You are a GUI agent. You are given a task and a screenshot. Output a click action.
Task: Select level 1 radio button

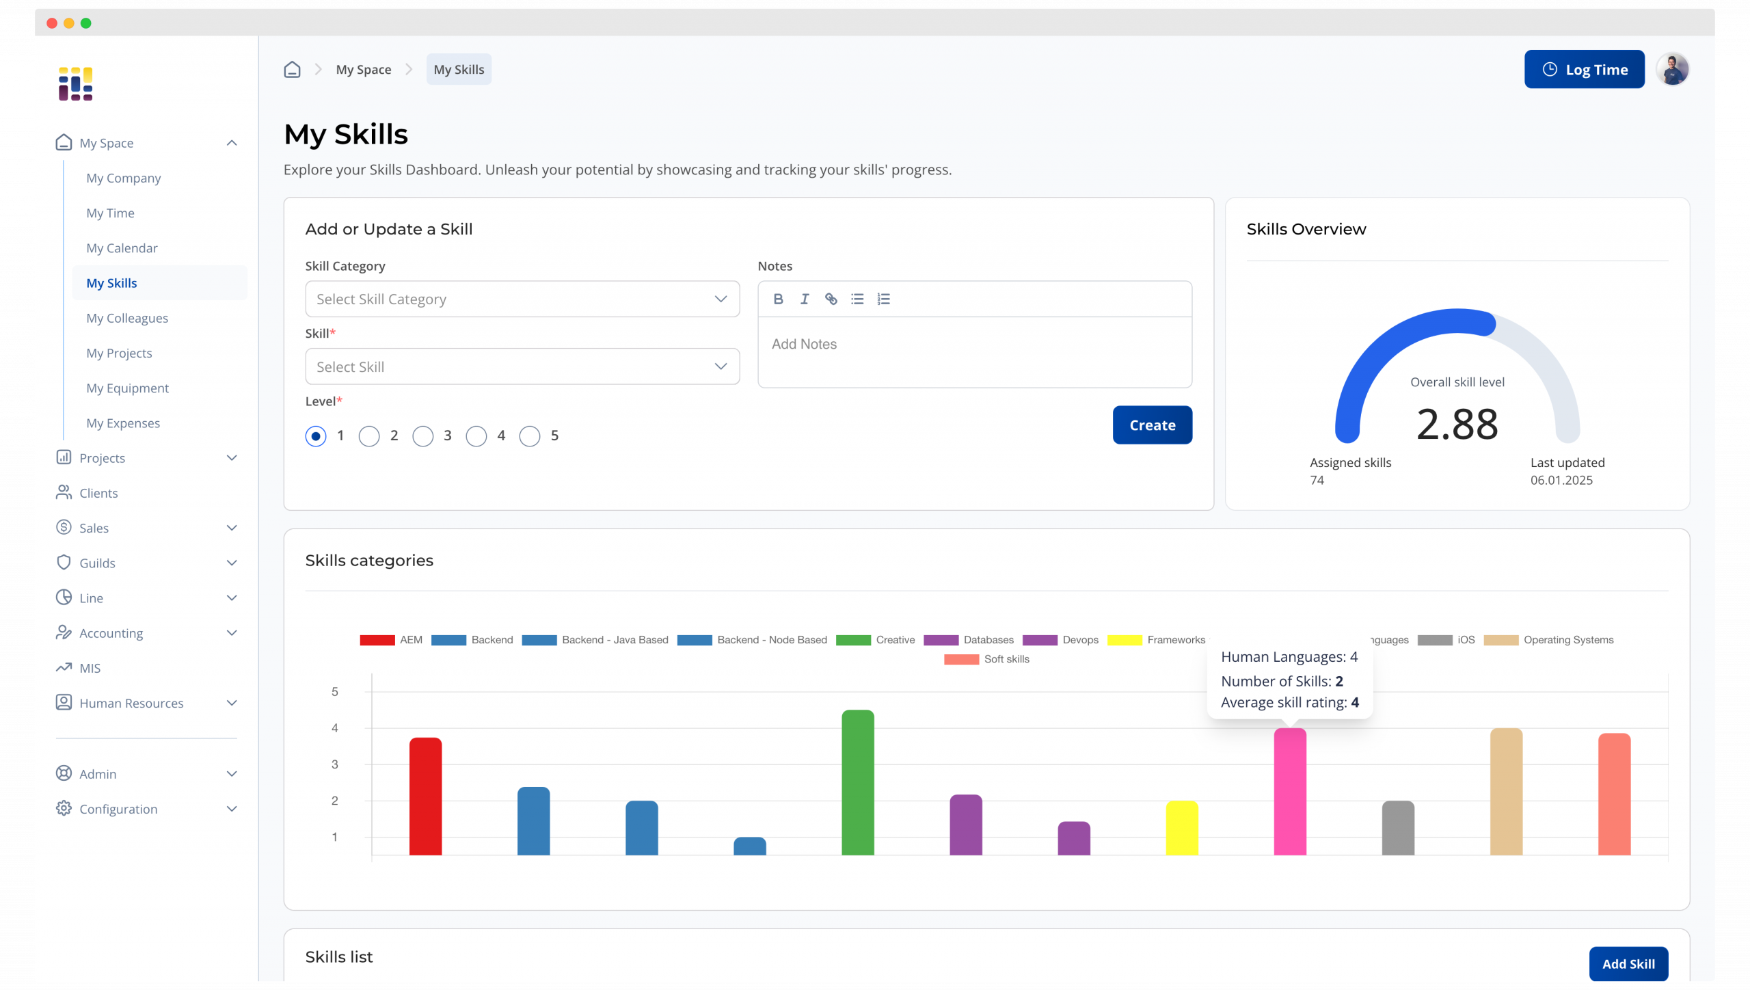pos(316,436)
